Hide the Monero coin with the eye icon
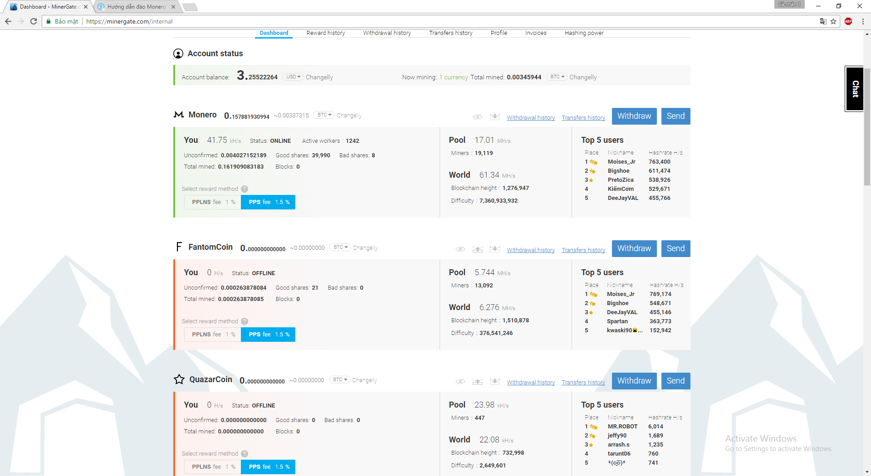The image size is (871, 476). 478,117
